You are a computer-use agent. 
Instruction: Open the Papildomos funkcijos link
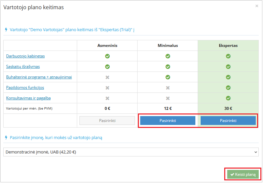25,88
